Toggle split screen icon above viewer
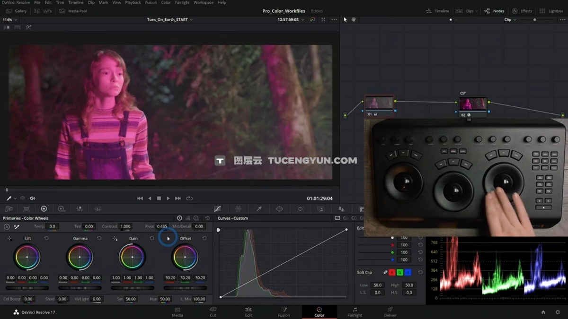 pyautogui.click(x=18, y=27)
